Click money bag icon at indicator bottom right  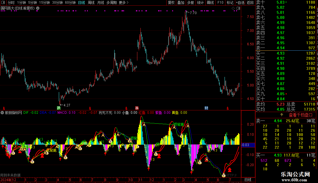(223, 175)
